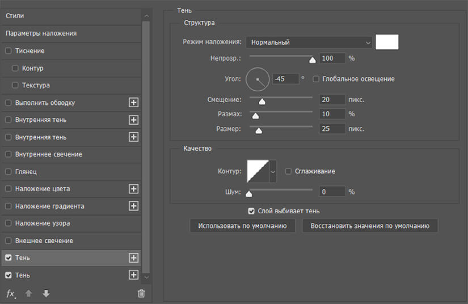Click the move effect down arrow

click(x=46, y=294)
